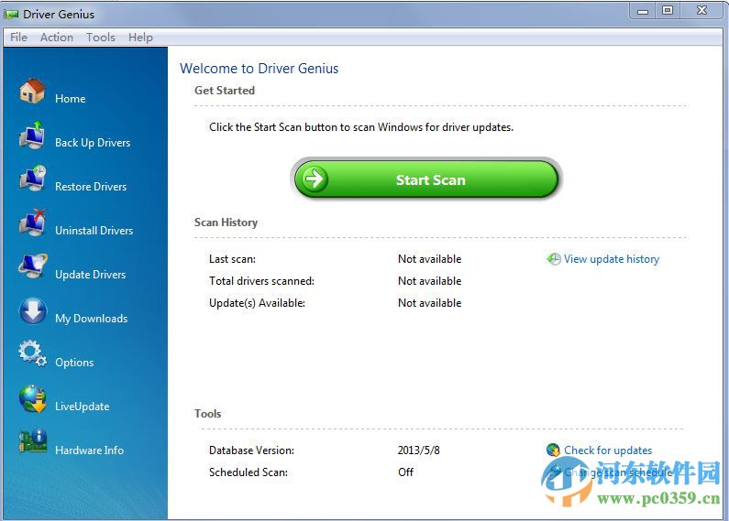729x521 pixels.
Task: Select My Downloads text label
Action: tap(91, 318)
